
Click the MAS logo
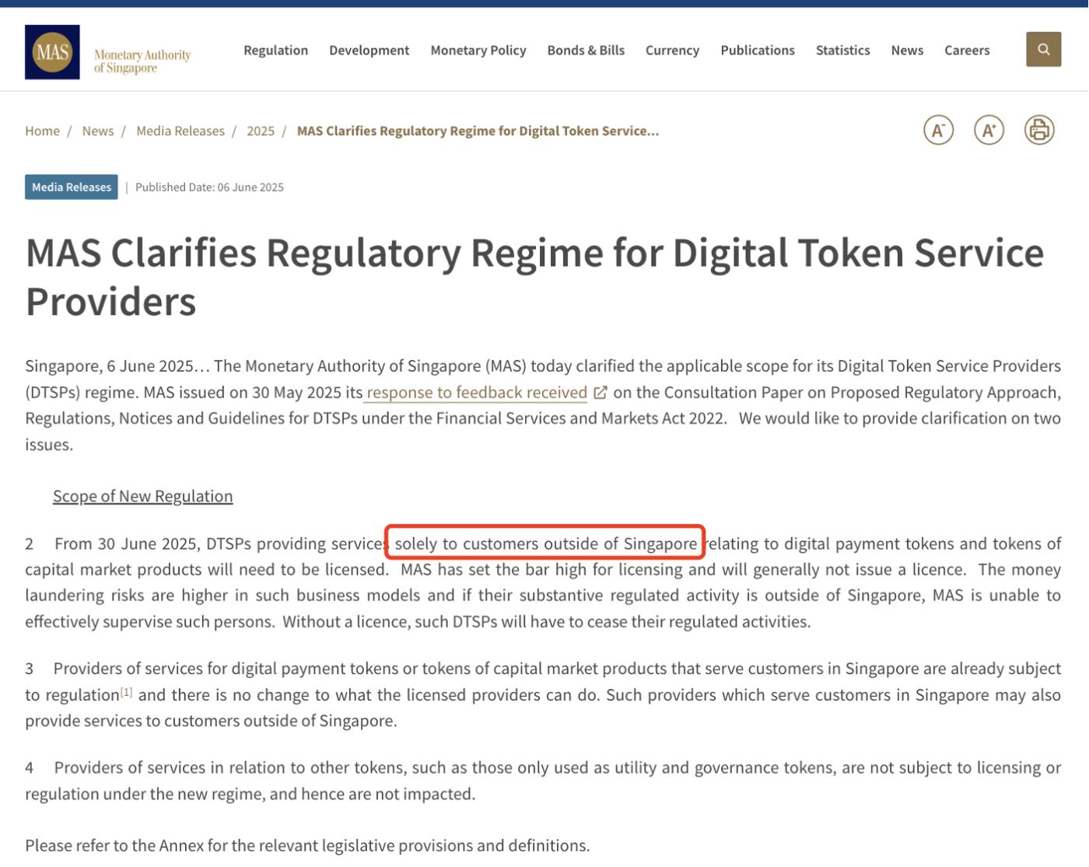[52, 52]
